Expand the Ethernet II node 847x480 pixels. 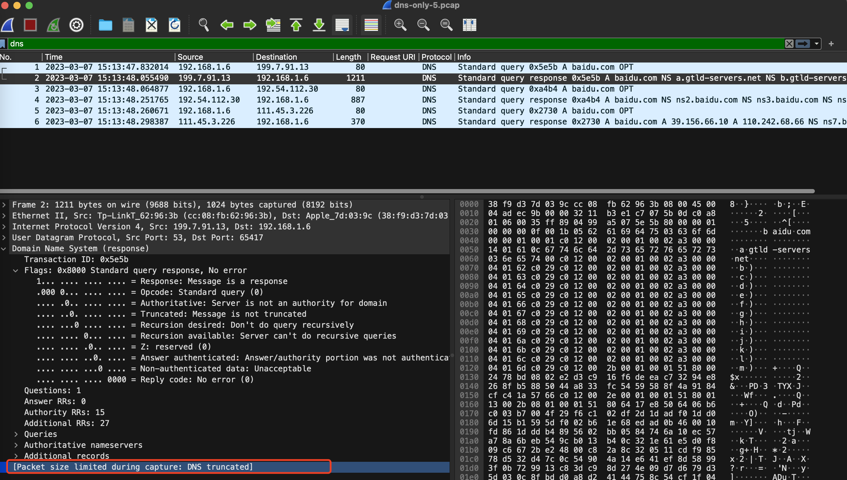(4, 216)
